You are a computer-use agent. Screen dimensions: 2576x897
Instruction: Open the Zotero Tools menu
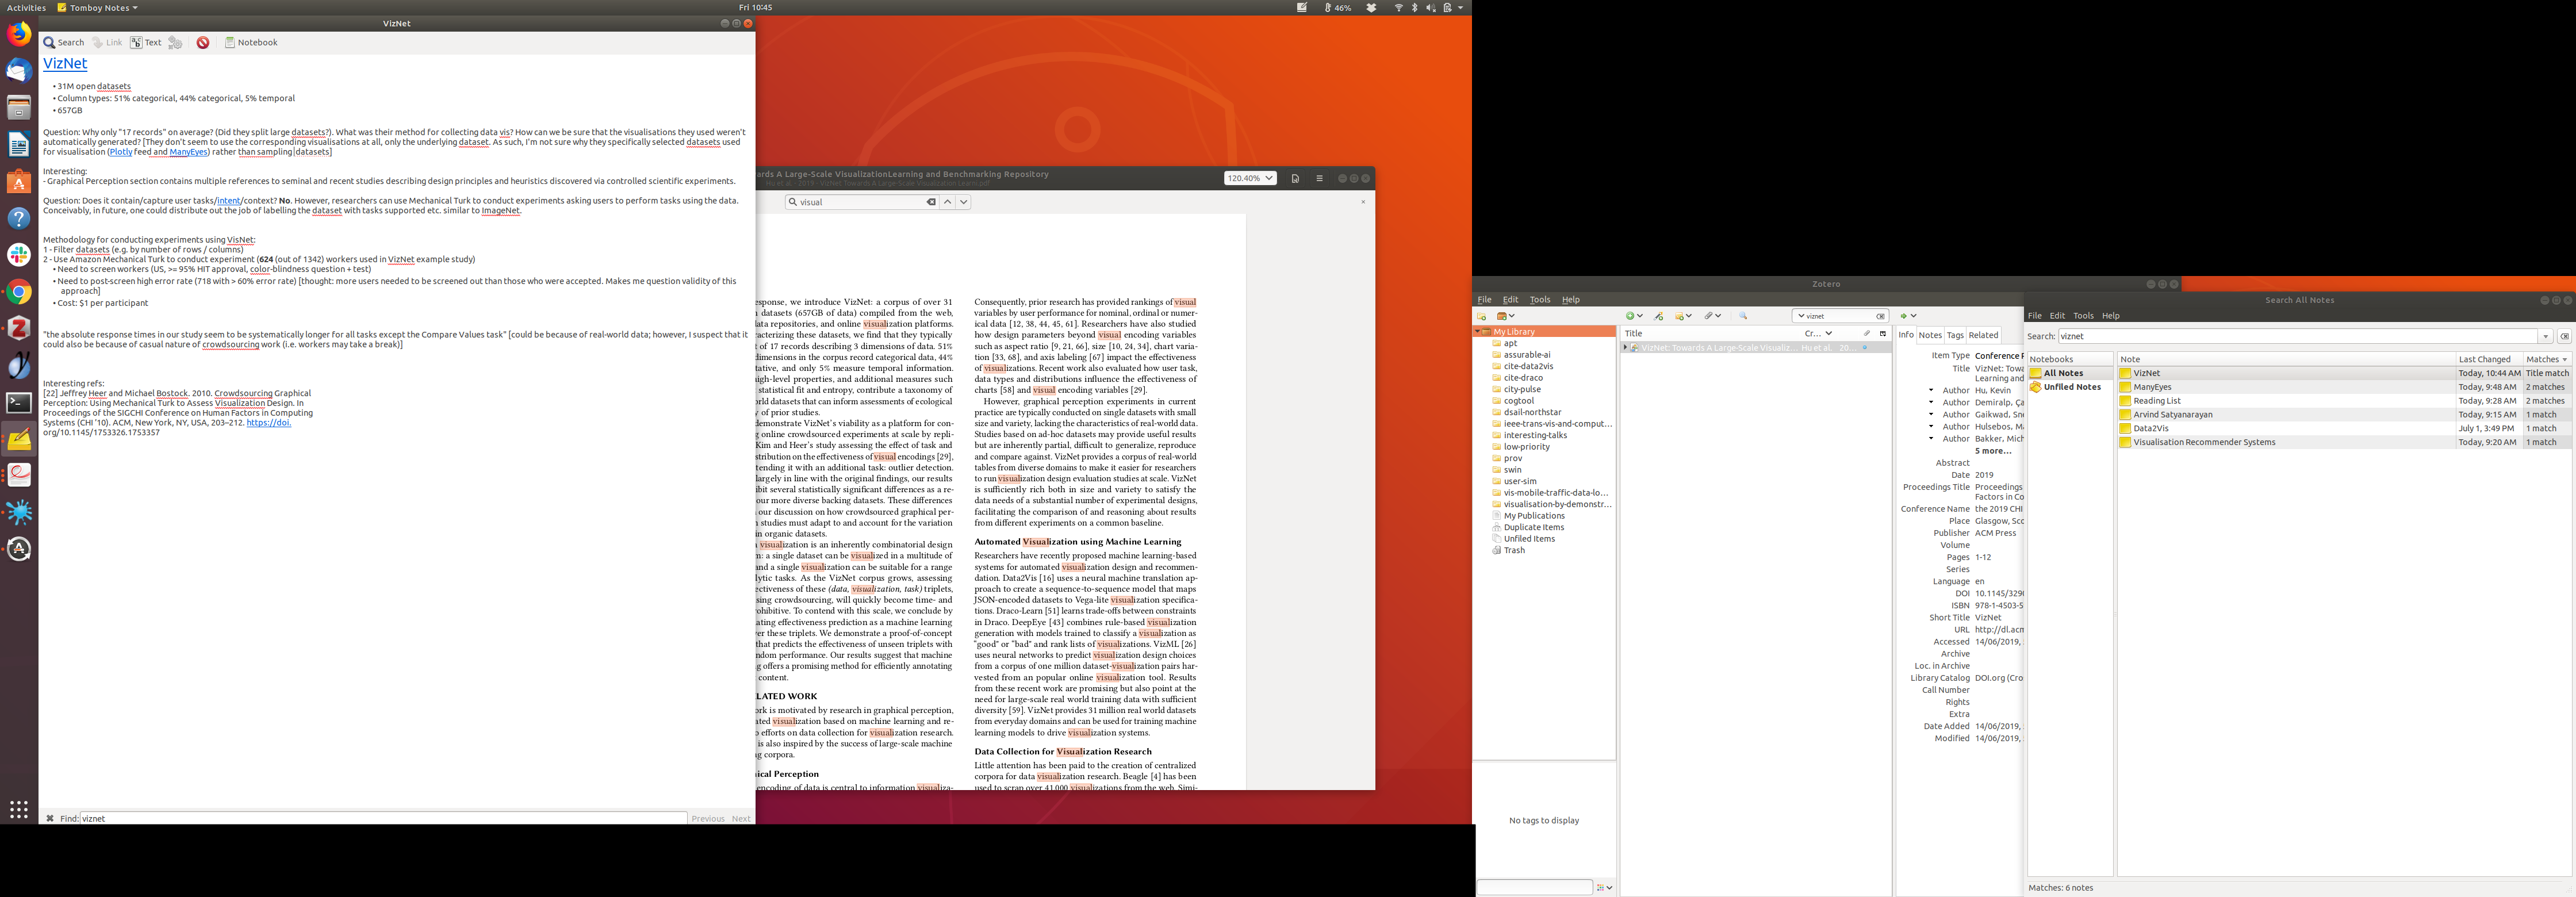coord(1540,300)
